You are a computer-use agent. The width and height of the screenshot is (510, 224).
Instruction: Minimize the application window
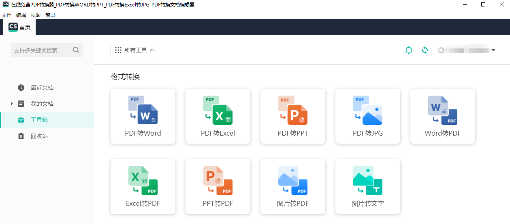465,4
